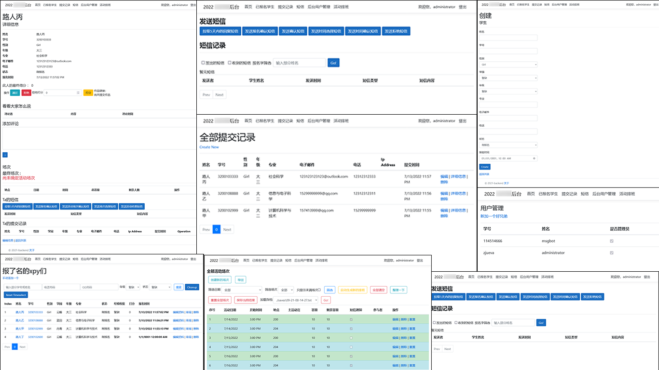Viewport: 659px width, 370px height.
Task: Click teal 通过 button for 路人丙
Action: (15, 92)
